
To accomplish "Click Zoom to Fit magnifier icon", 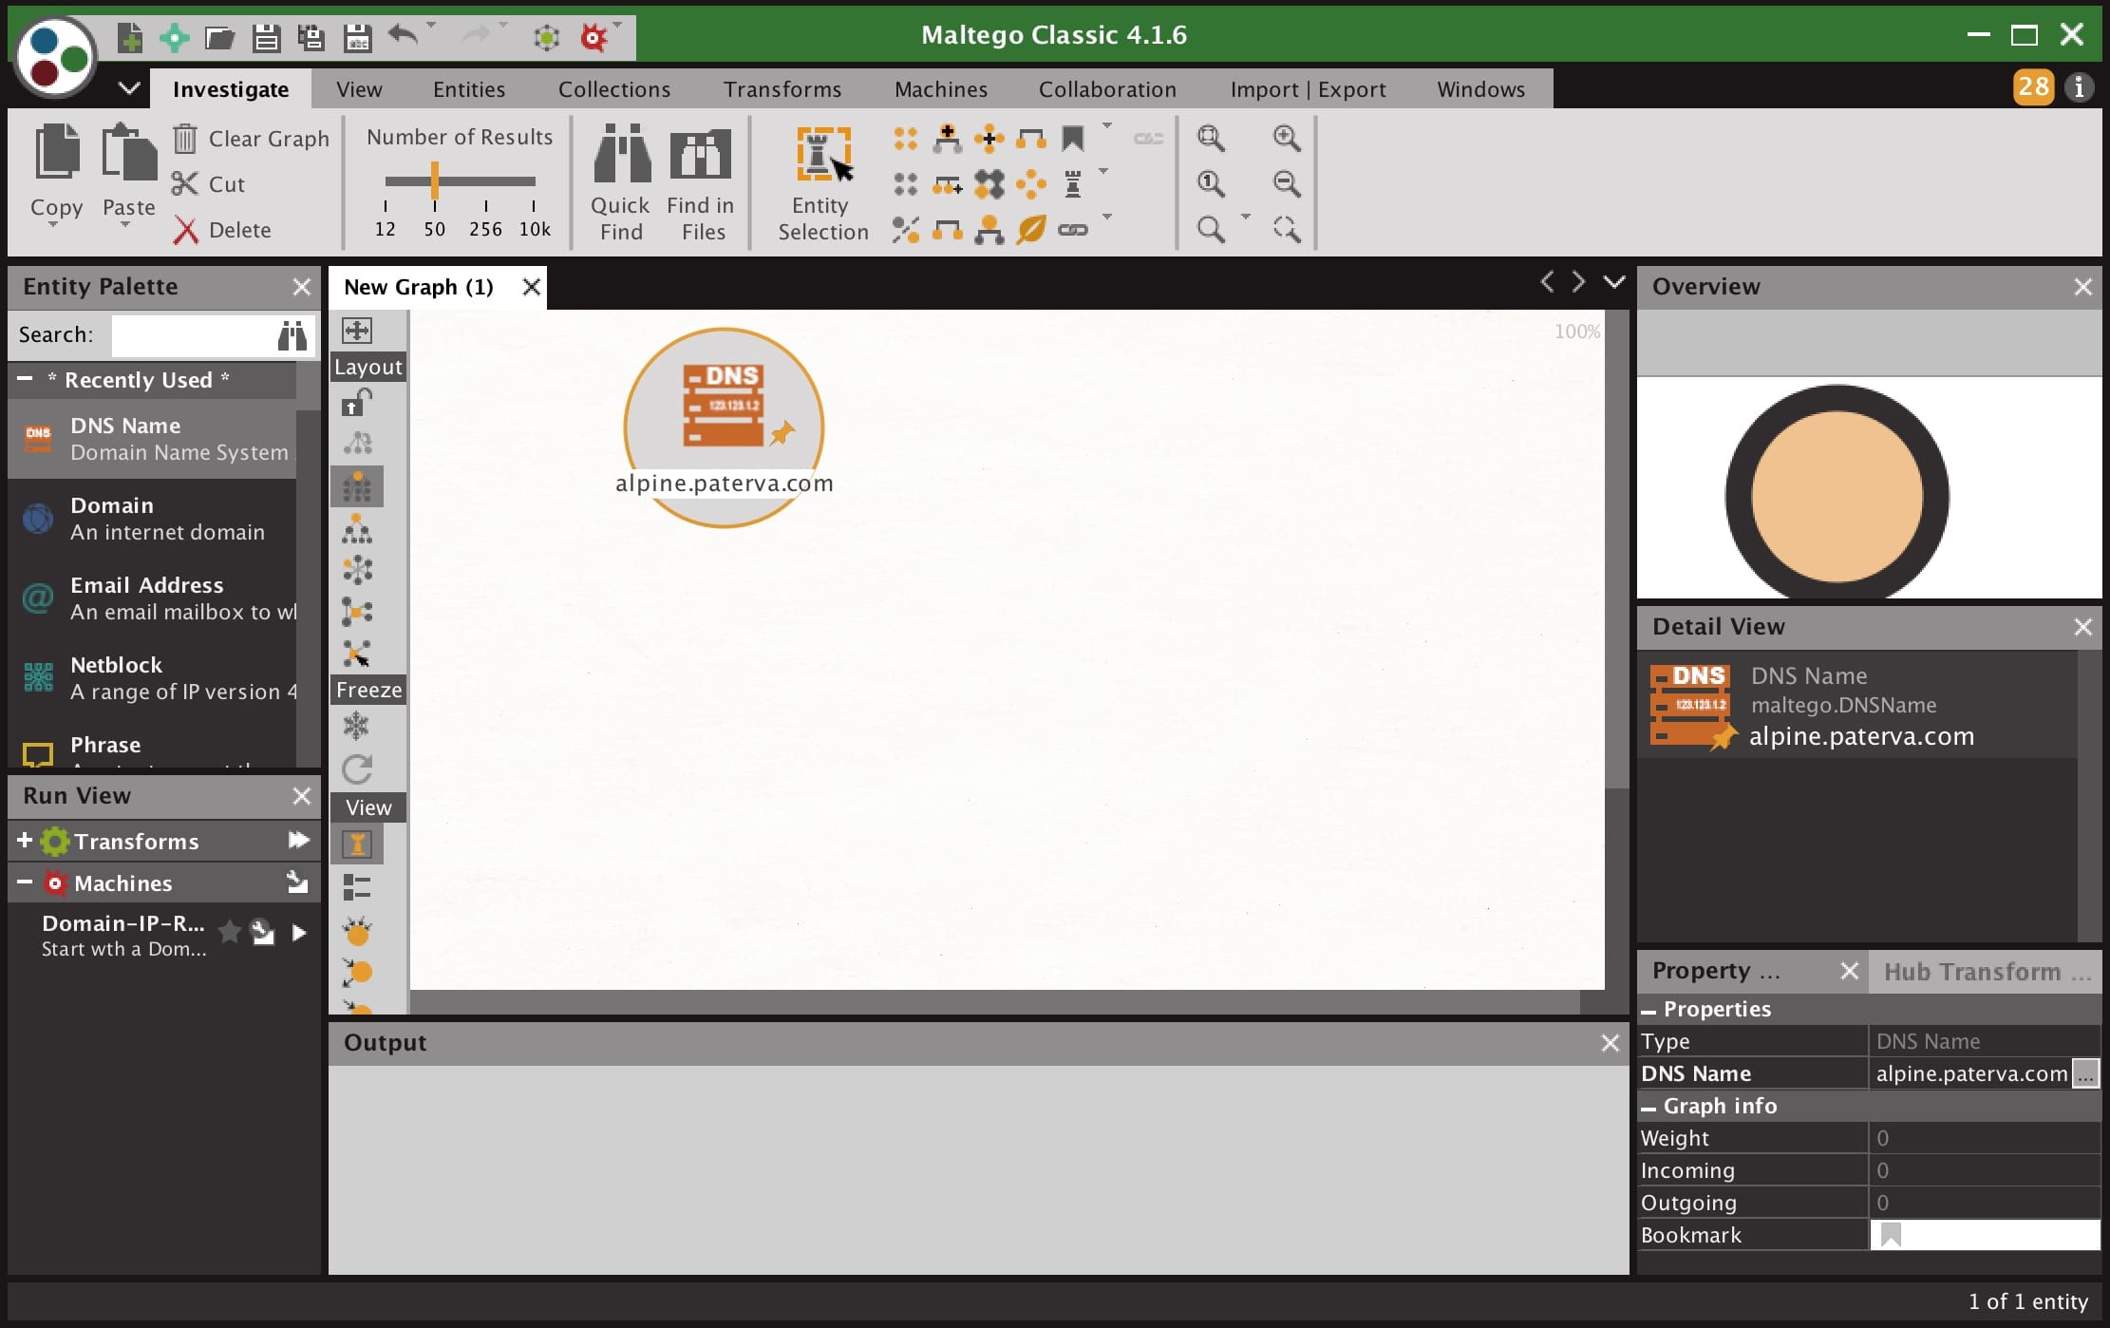I will (1211, 138).
